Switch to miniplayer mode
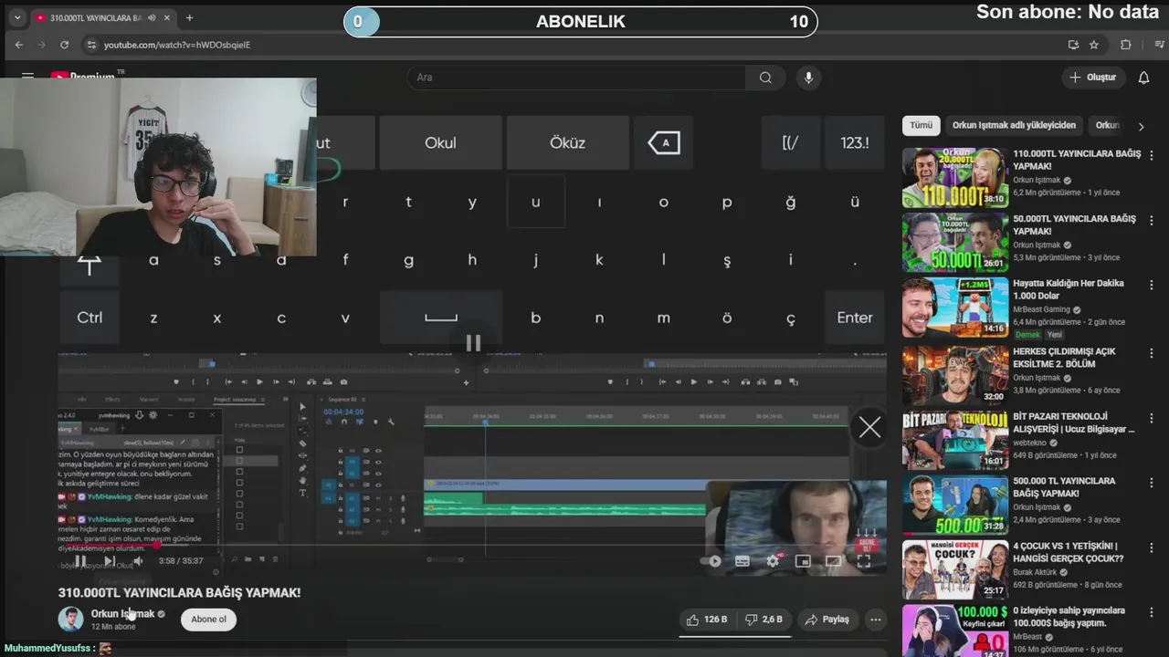The width and height of the screenshot is (1169, 657). [803, 561]
